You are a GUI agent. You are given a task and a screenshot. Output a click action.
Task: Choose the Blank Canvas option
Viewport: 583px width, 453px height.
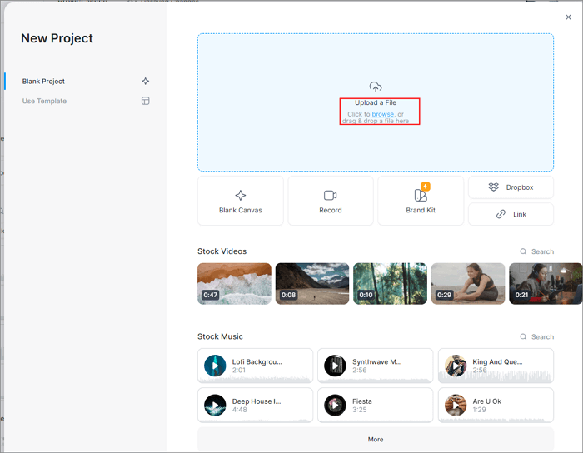click(241, 201)
